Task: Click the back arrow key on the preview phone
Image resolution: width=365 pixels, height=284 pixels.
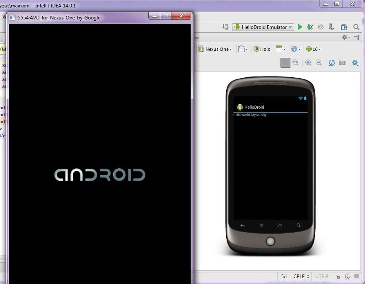Action: pyautogui.click(x=242, y=225)
